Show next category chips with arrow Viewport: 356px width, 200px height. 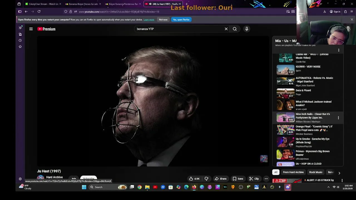tap(339, 173)
